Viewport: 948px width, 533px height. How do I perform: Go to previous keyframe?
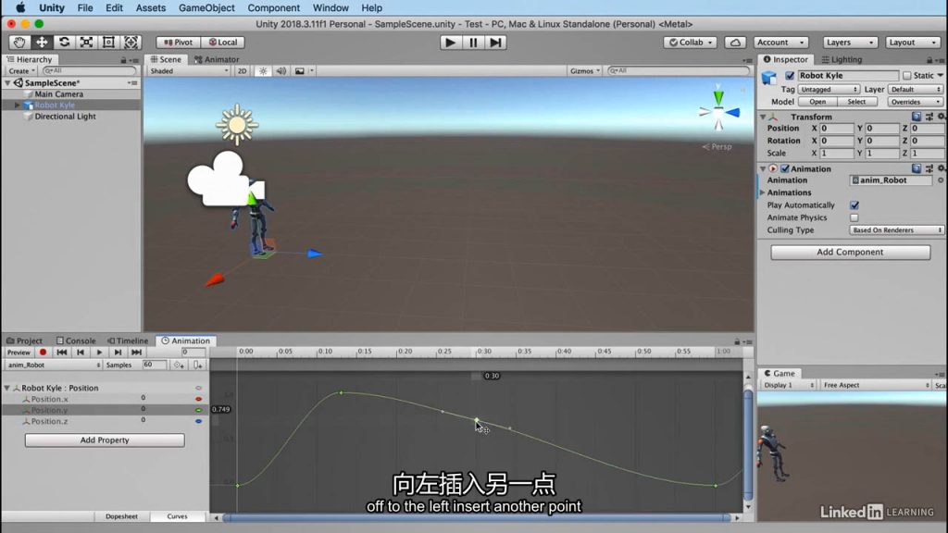[81, 352]
